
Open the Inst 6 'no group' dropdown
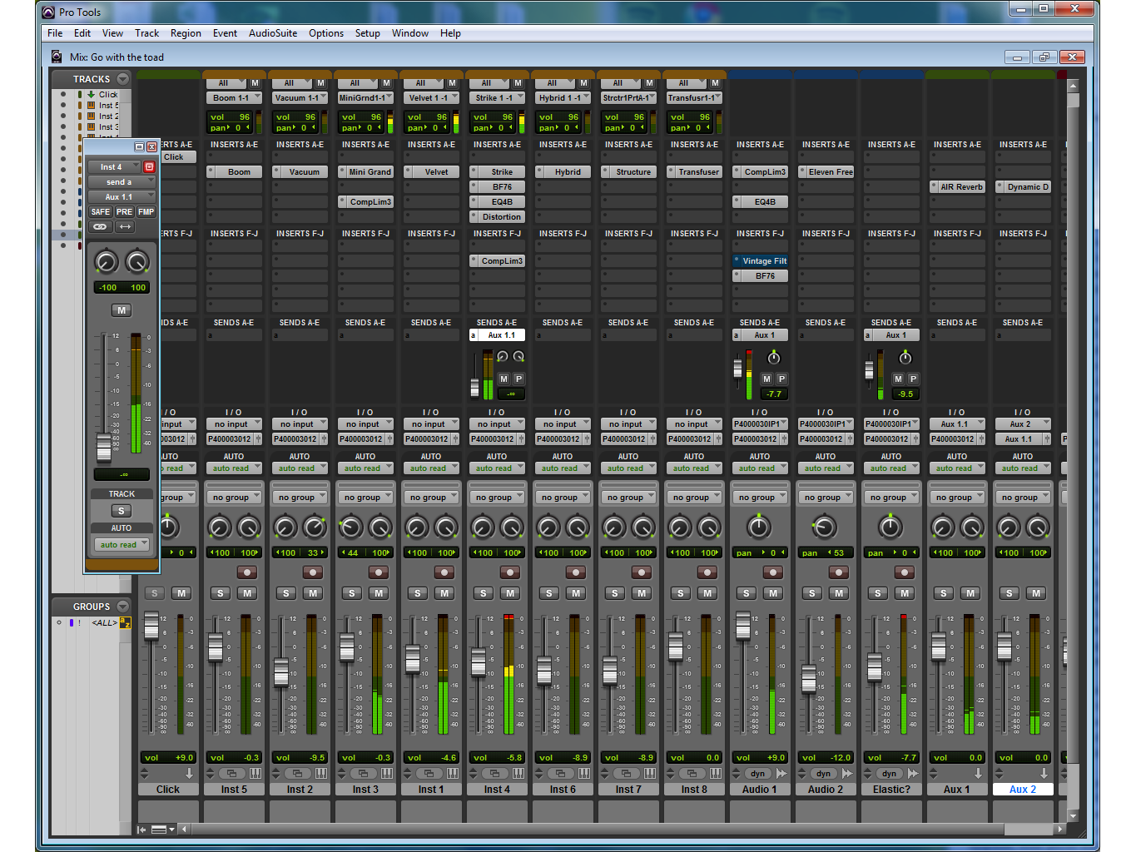[563, 498]
